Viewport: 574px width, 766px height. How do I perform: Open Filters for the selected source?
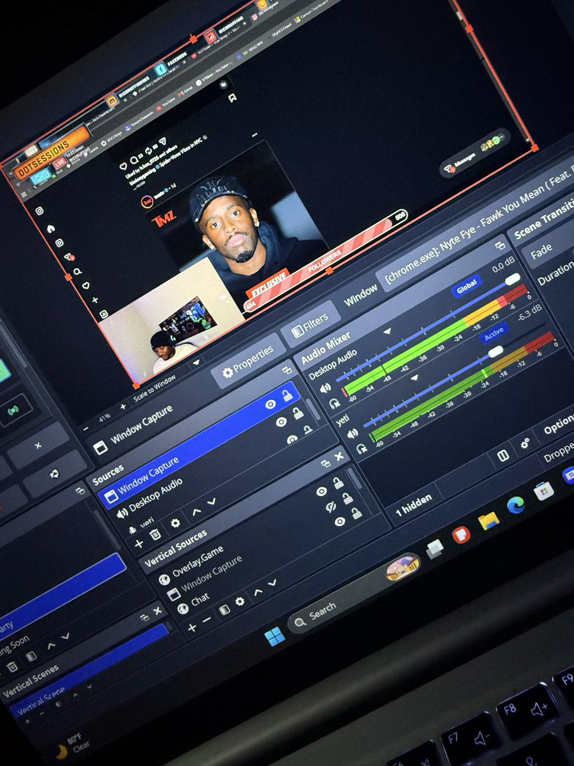pyautogui.click(x=310, y=324)
